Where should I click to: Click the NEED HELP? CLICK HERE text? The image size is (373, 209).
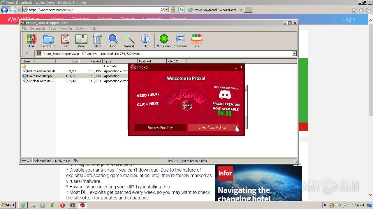[148, 99]
